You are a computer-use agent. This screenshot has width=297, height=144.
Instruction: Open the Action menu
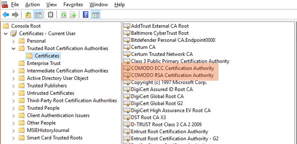point(32,4)
